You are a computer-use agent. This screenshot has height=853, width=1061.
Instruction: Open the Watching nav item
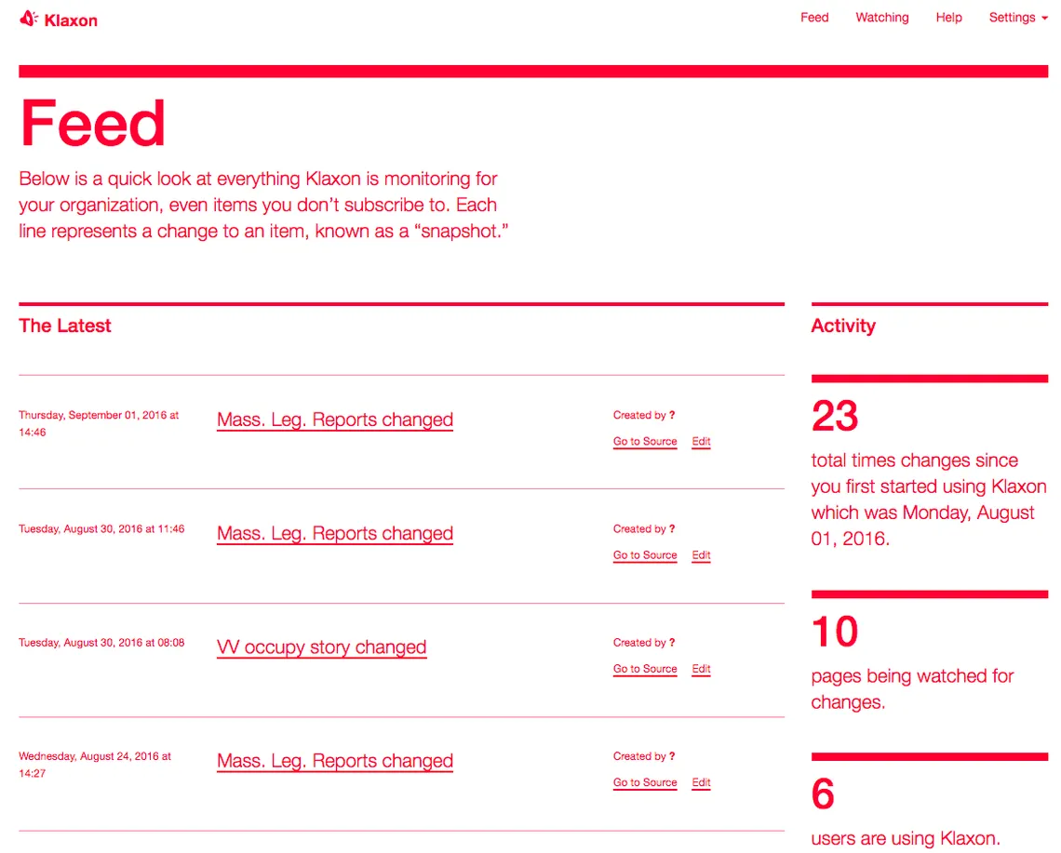click(x=881, y=18)
